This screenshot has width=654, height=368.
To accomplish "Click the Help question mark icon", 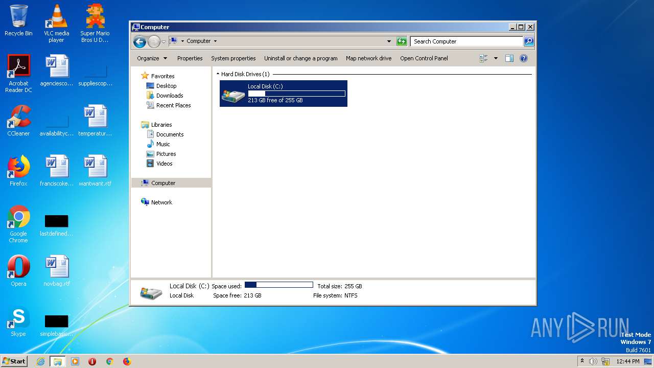I will (524, 58).
